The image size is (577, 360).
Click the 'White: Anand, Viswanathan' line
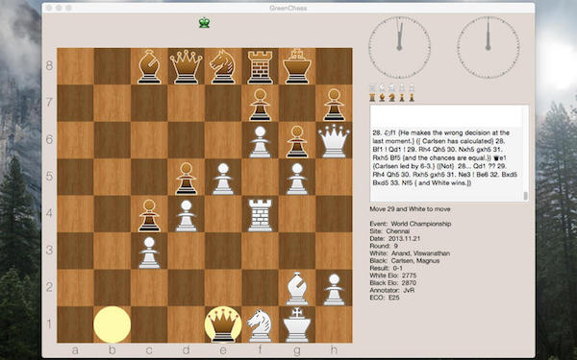[x=410, y=253]
